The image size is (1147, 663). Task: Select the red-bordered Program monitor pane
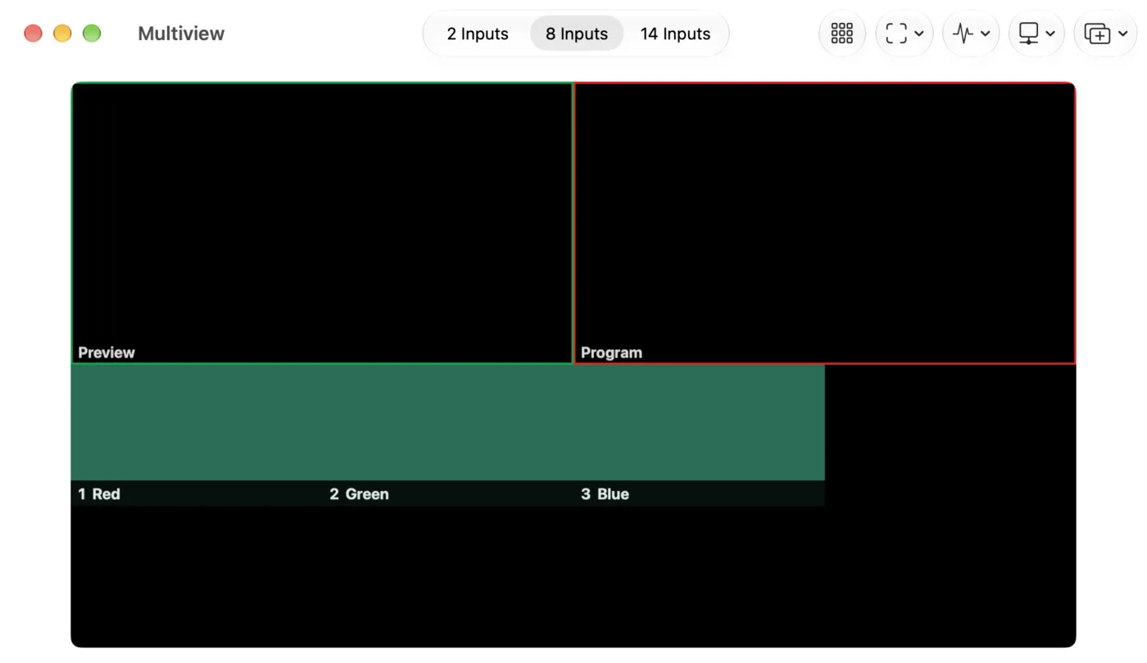(x=825, y=223)
